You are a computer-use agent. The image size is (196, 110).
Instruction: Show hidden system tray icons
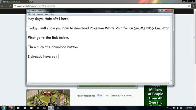click(x=171, y=108)
